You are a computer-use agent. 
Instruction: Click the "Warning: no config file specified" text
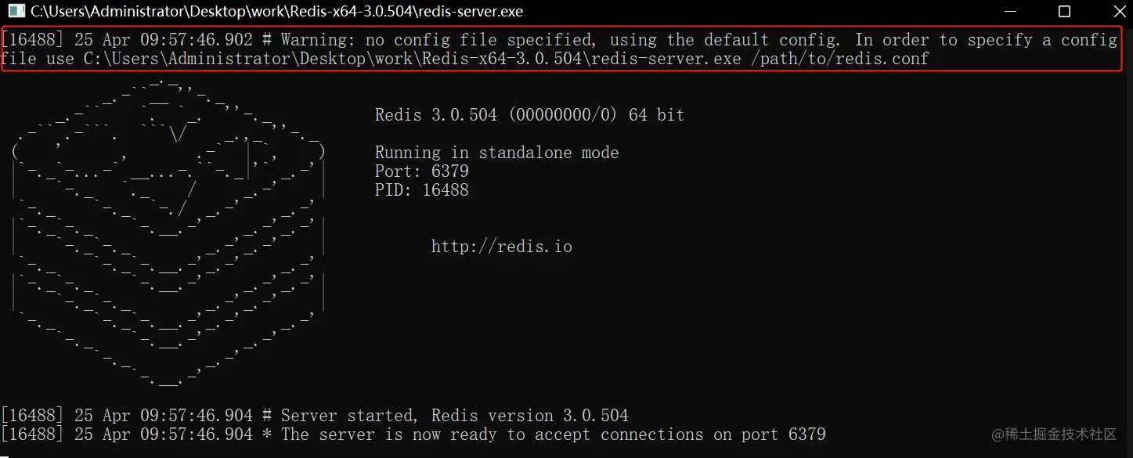[x=435, y=40]
